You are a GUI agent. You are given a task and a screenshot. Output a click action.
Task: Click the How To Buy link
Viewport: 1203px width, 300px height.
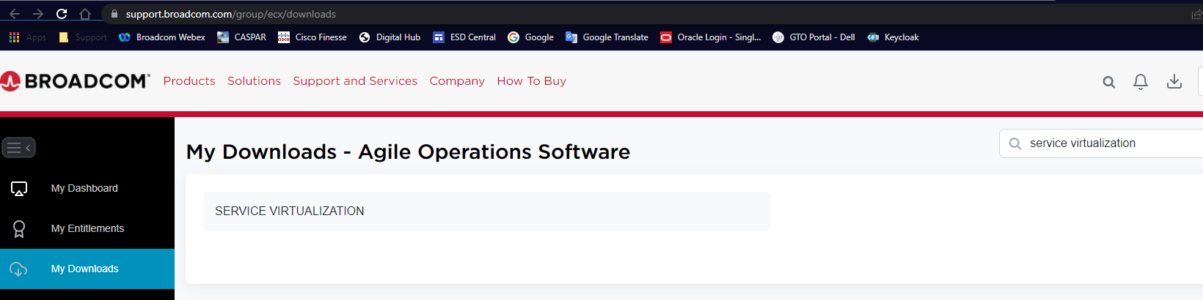[531, 81]
